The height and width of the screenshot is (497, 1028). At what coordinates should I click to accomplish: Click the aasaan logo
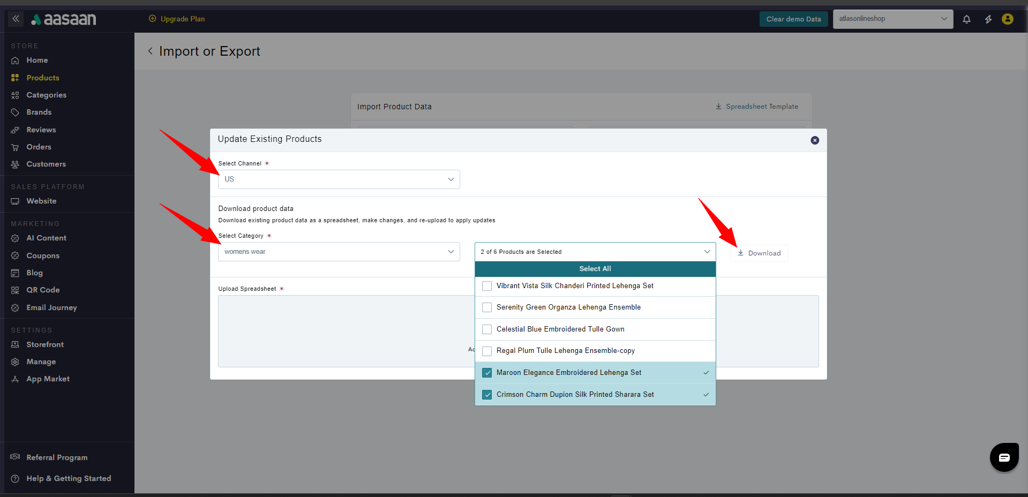coord(64,19)
